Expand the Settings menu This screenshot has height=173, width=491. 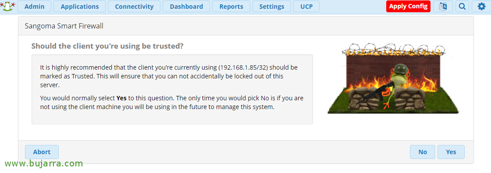pos(271,7)
